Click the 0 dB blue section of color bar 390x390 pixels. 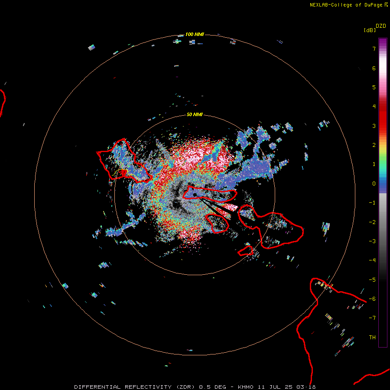click(383, 185)
